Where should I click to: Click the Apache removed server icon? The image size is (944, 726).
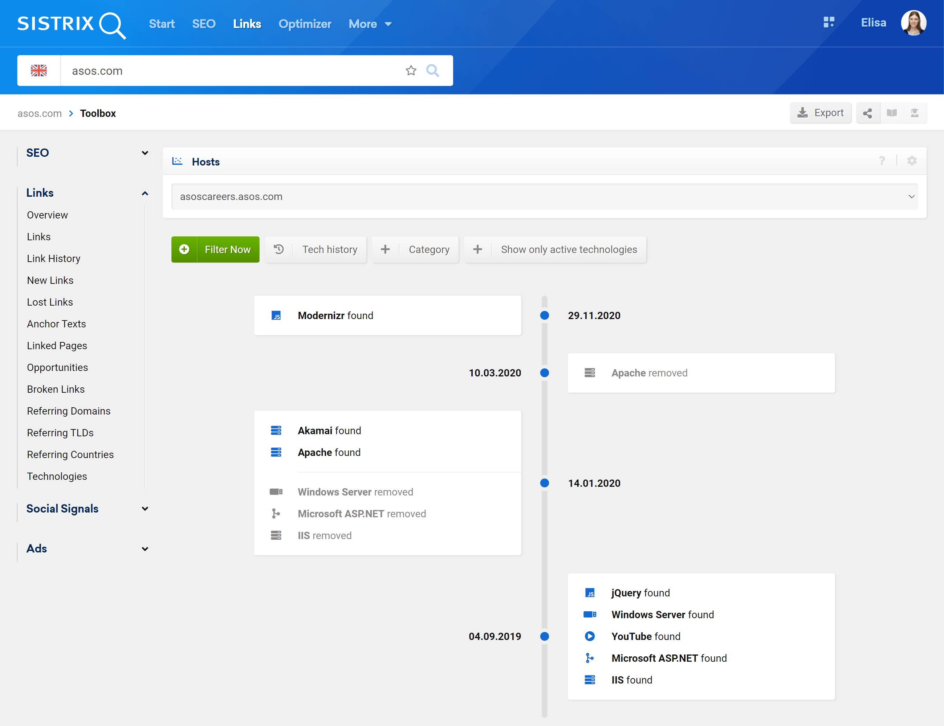click(x=590, y=373)
